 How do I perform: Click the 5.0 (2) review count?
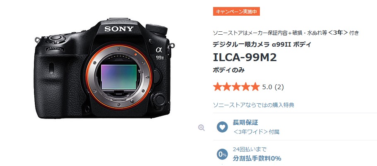pos(273,87)
